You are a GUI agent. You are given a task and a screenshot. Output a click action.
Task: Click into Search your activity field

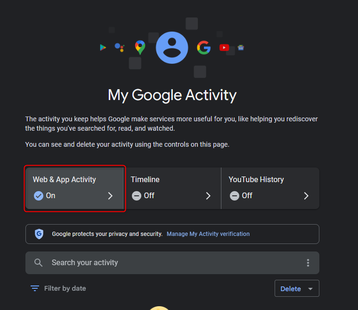pos(172,263)
